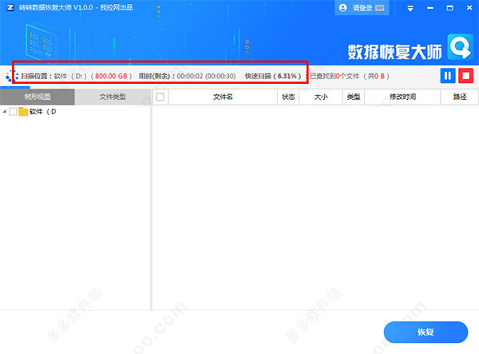Screen dimensions: 479x354
Task: Stop the scan with the red stop button
Action: pos(466,75)
